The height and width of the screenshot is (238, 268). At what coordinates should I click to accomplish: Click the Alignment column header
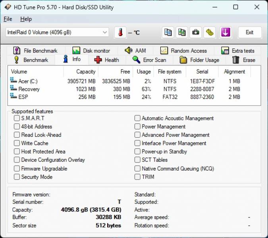click(x=235, y=71)
